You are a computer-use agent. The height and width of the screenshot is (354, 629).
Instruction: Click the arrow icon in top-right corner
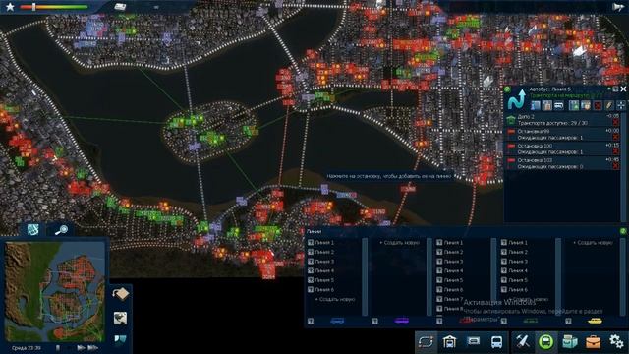pyautogui.click(x=618, y=7)
